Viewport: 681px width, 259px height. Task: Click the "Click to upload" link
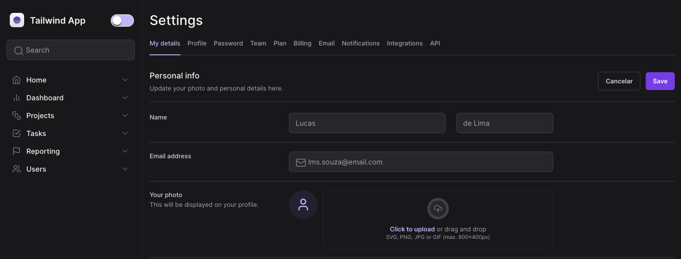coord(412,229)
